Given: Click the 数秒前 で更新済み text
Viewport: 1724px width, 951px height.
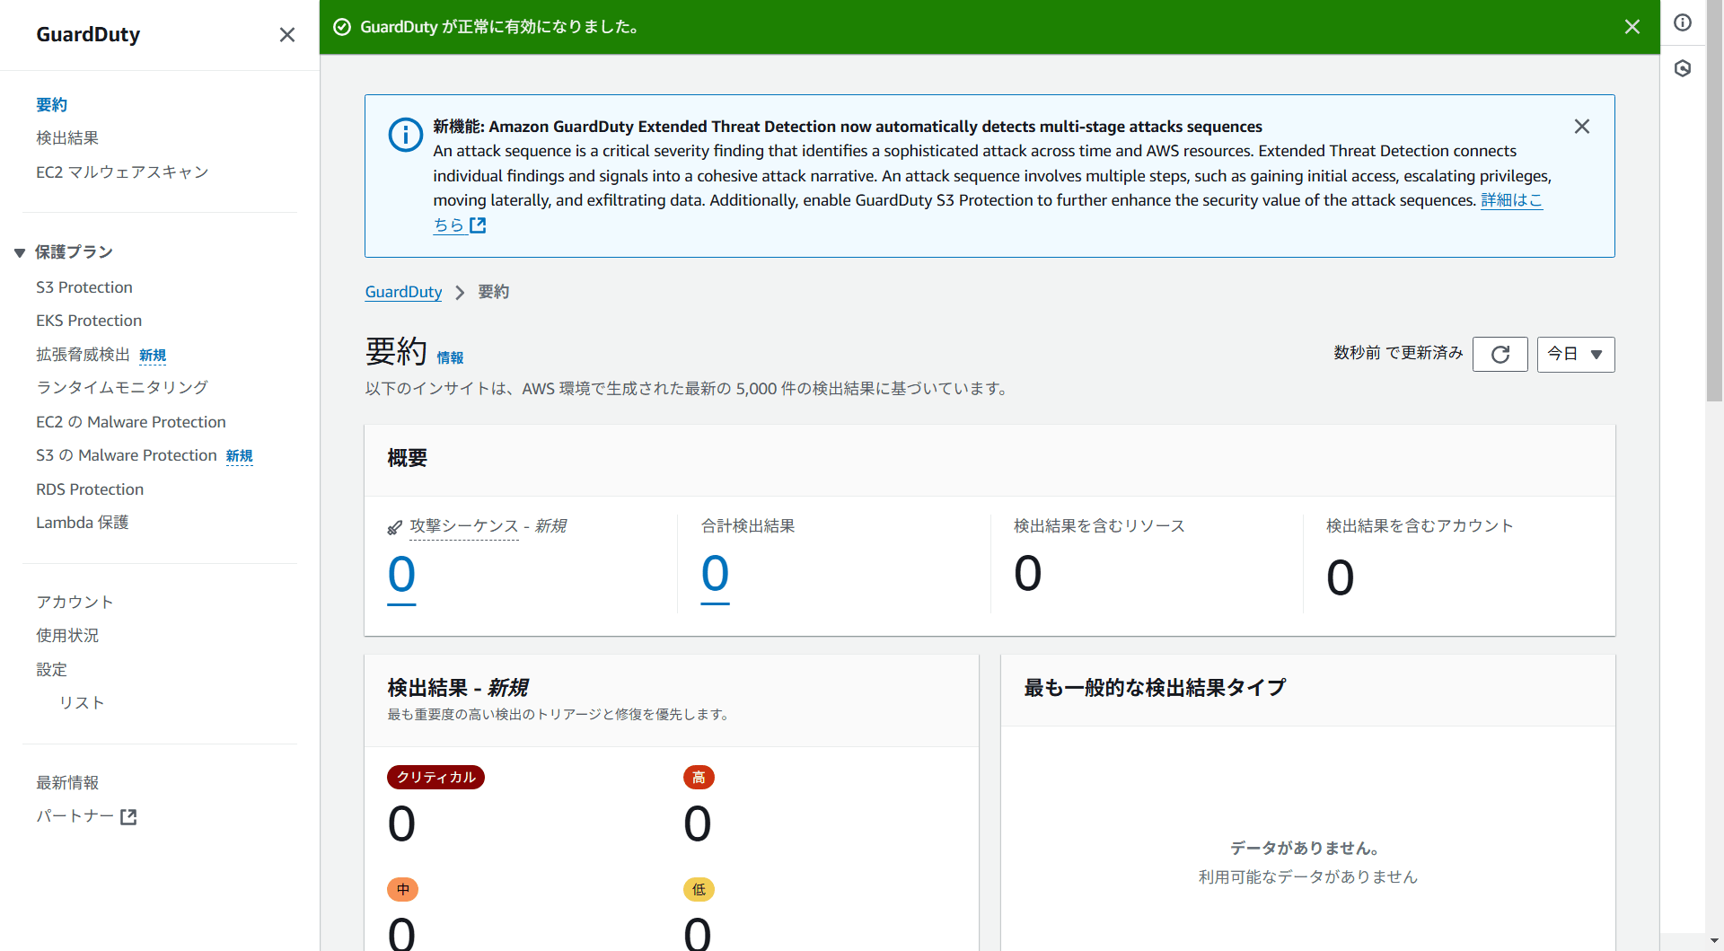Looking at the screenshot, I should pyautogui.click(x=1398, y=353).
